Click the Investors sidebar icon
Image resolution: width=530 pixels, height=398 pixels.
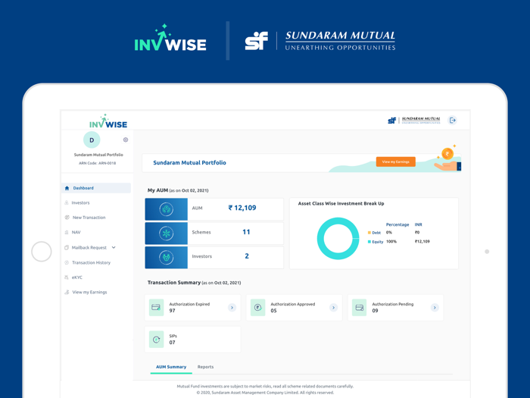(x=67, y=202)
